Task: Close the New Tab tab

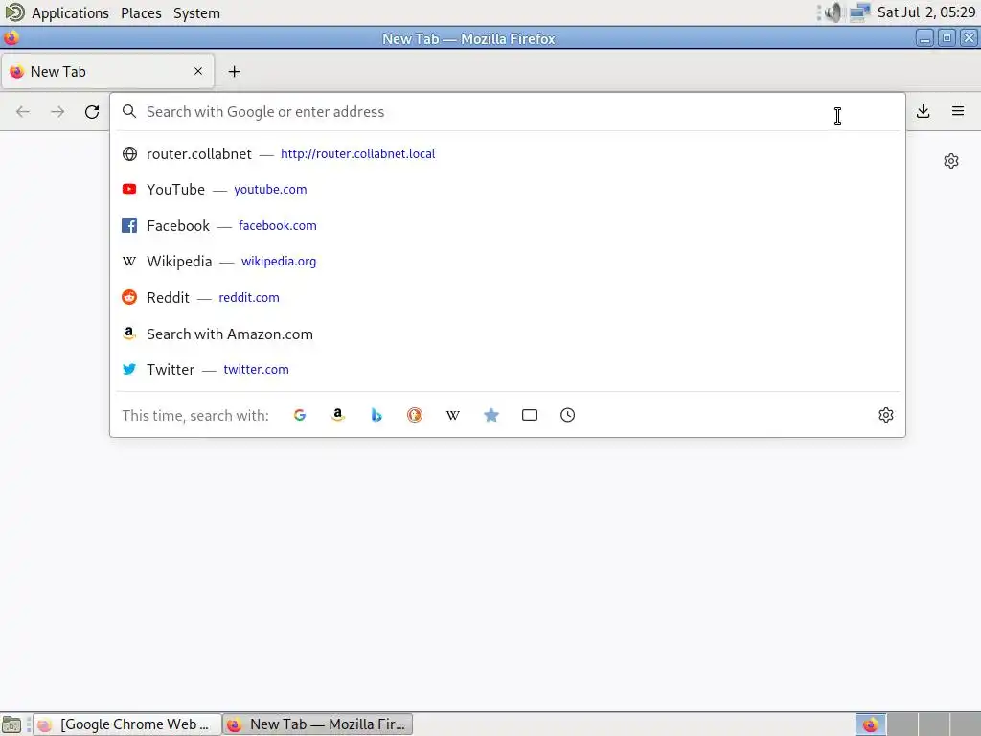Action: (198, 71)
